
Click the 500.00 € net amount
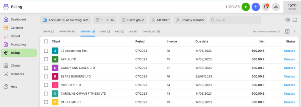[x=258, y=51]
